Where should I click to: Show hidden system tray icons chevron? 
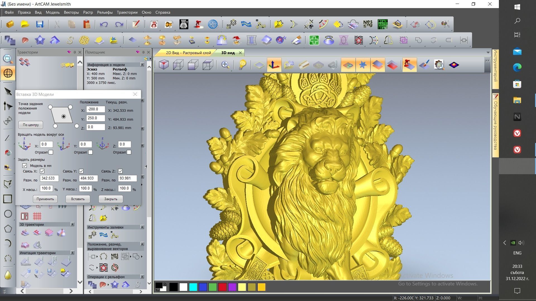pos(504,243)
